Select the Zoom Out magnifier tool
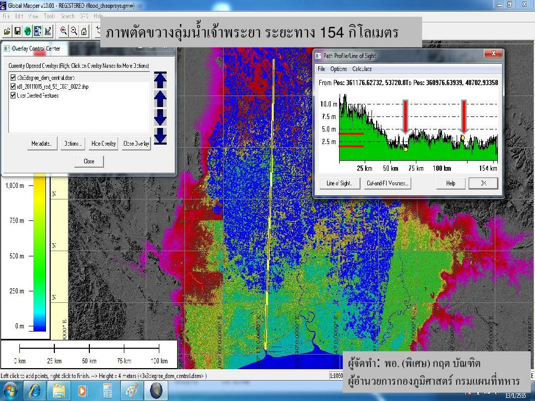This screenshot has width=535, height=401. [x=74, y=31]
